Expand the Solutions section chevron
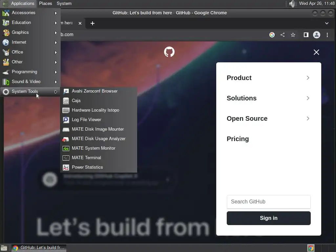Image resolution: width=336 pixels, height=252 pixels. [308, 98]
